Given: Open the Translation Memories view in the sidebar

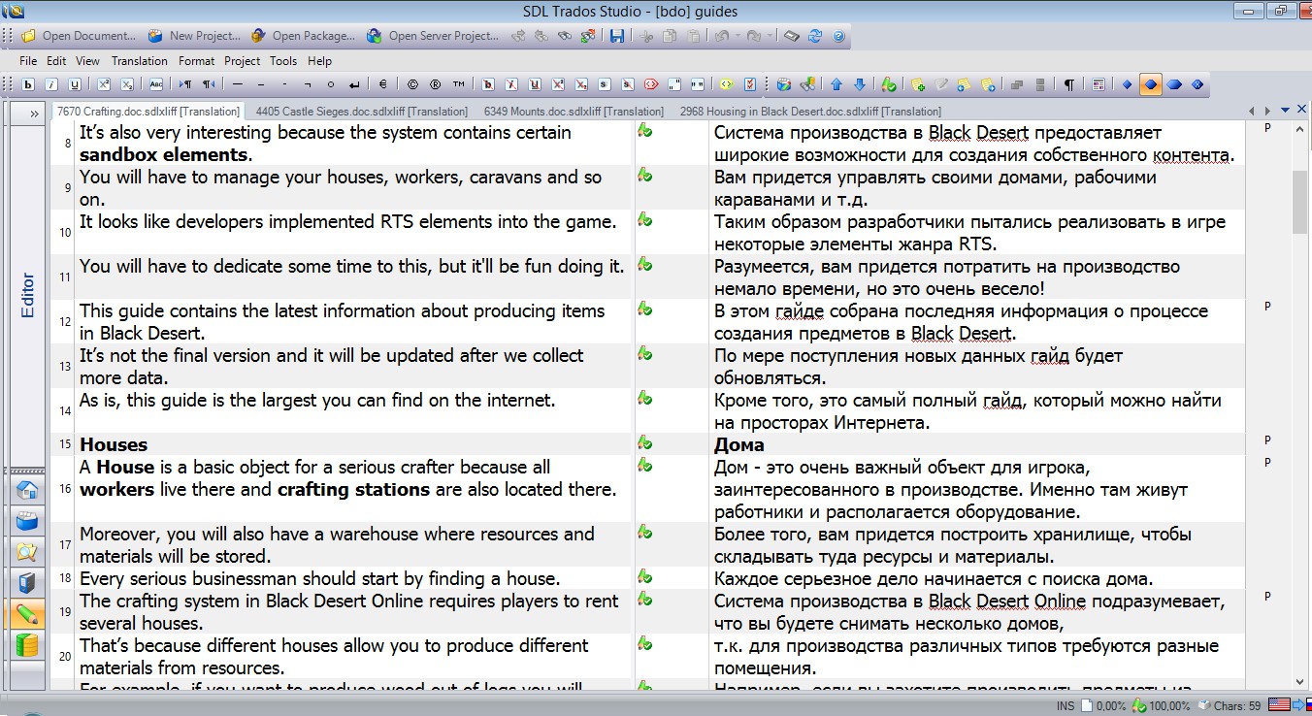Looking at the screenshot, I should tap(27, 645).
